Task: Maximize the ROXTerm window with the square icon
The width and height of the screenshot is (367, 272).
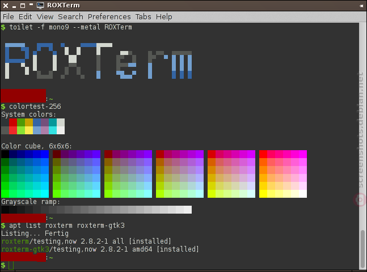Action: click(x=23, y=6)
